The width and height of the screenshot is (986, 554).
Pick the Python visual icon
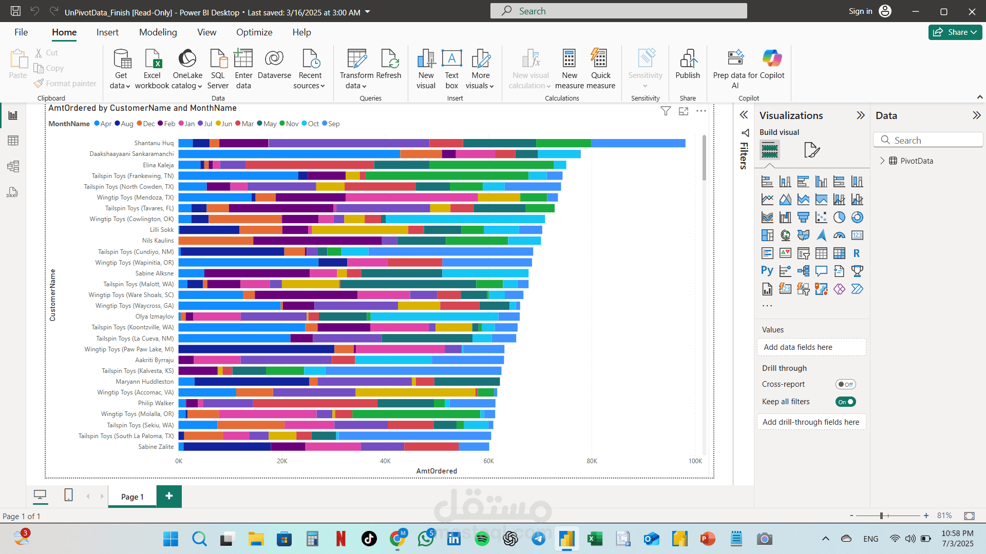(x=767, y=271)
